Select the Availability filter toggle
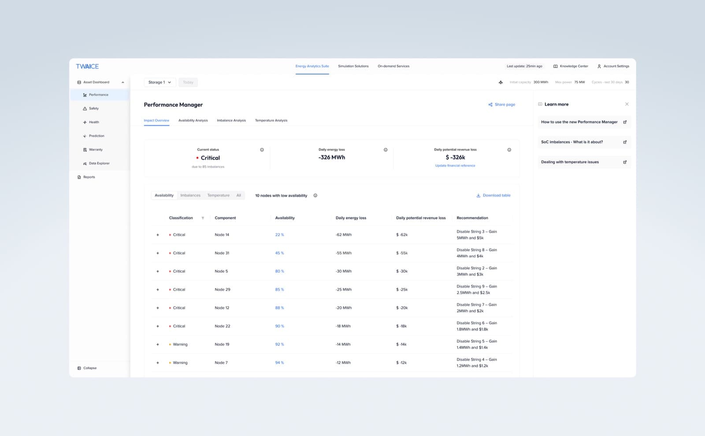Image resolution: width=705 pixels, height=436 pixels. (x=164, y=195)
